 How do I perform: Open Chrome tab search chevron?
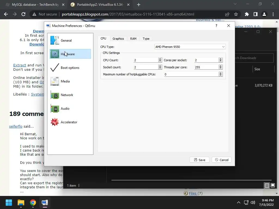click(x=235, y=4)
